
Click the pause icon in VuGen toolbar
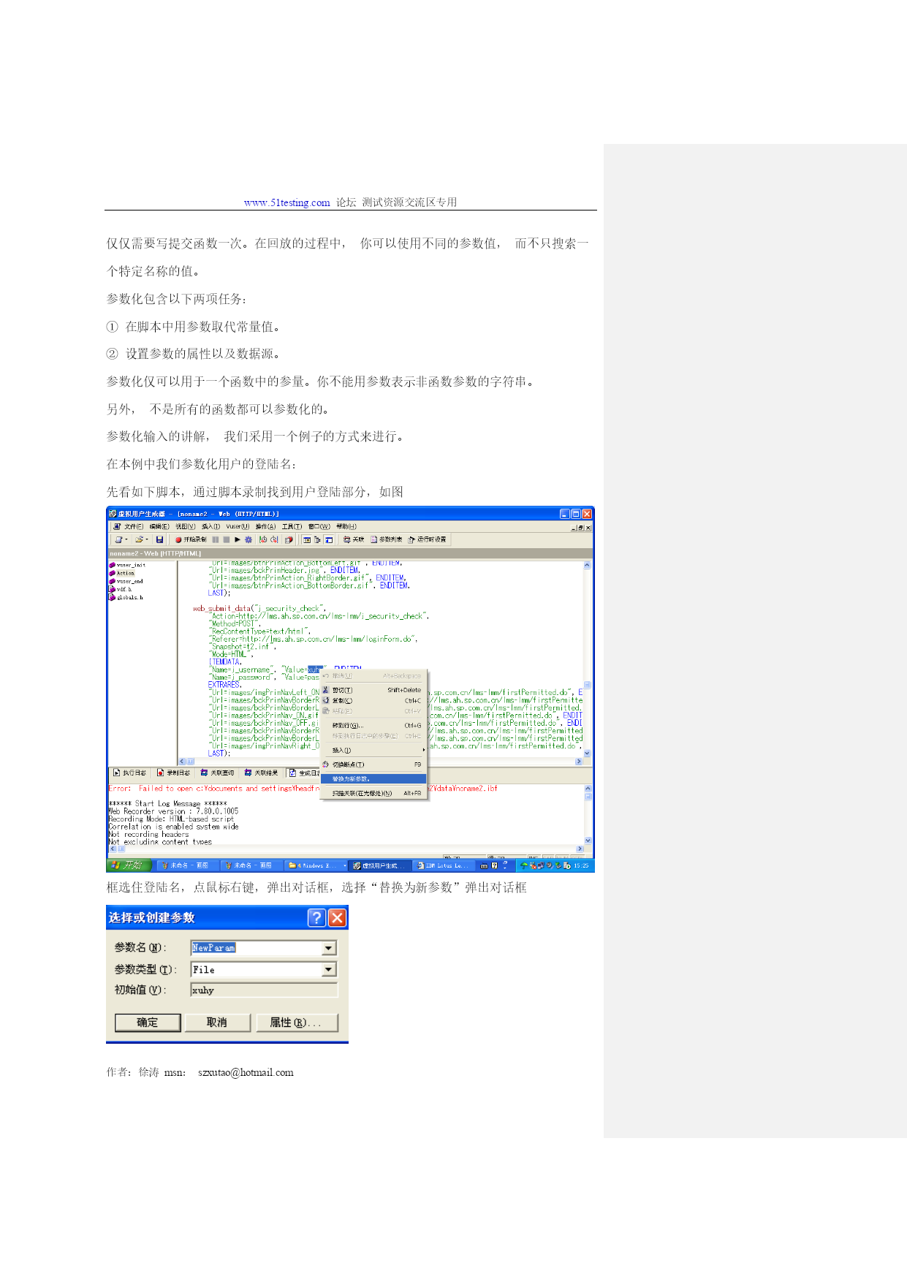coord(216,539)
